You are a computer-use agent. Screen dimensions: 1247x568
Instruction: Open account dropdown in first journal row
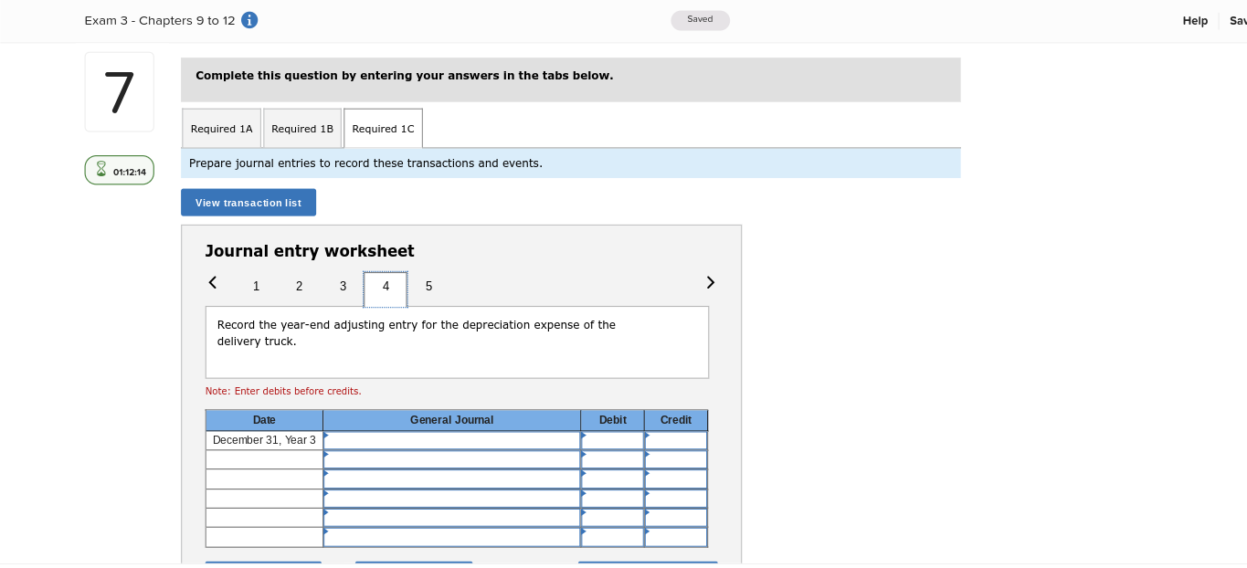[x=450, y=440]
